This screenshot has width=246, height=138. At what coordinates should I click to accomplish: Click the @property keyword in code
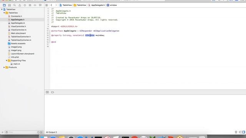coord(57,35)
